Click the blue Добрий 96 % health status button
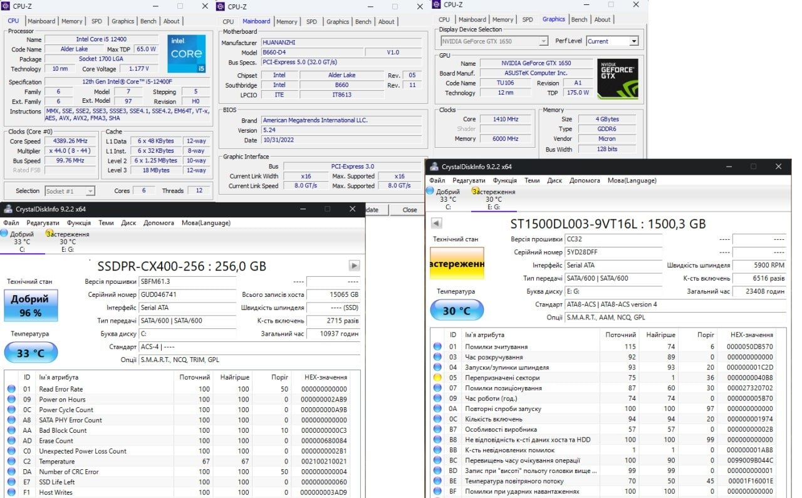The image size is (802, 498). [x=30, y=305]
